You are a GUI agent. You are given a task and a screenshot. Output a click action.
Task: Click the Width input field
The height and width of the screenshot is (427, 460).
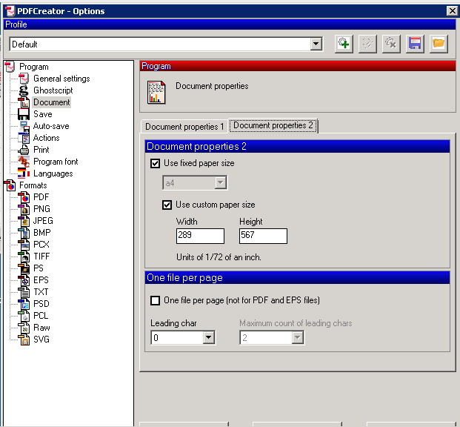(x=200, y=236)
